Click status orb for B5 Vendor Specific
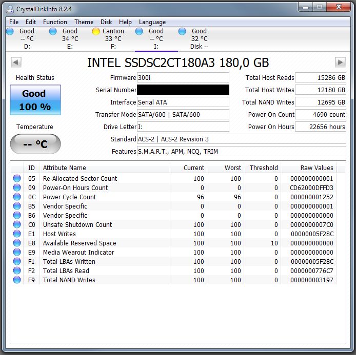356x355 pixels. pyautogui.click(x=17, y=206)
